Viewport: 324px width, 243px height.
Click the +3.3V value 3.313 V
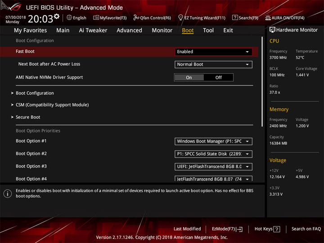click(276, 194)
